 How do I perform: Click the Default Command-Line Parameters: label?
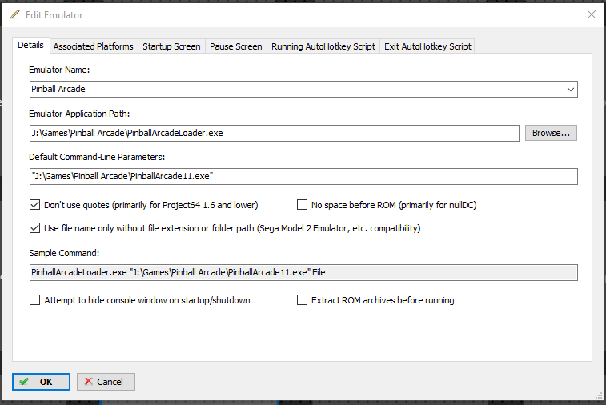pos(97,157)
